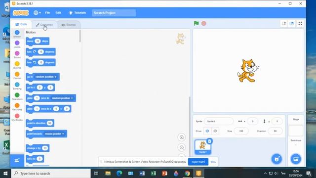Select the Stage backdrop thumbnail
Image resolution: width=316 pixels, height=178 pixels.
tap(296, 131)
